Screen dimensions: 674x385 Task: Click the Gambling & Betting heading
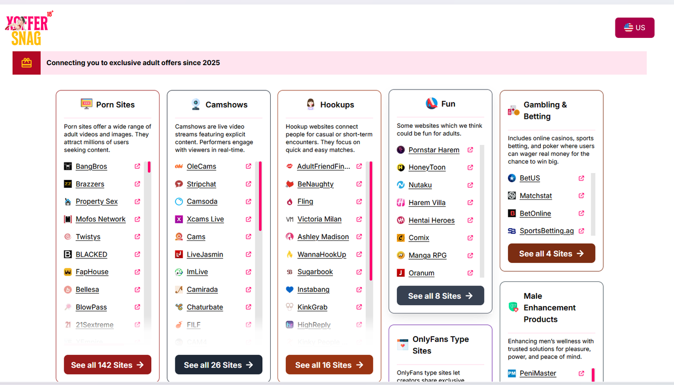pyautogui.click(x=546, y=110)
